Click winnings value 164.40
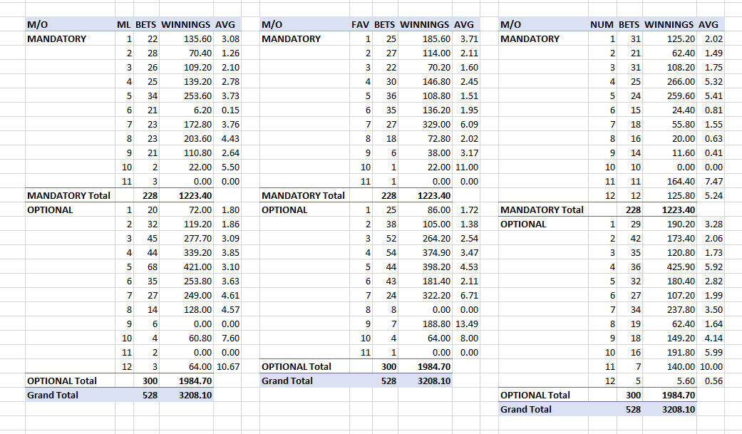Viewport: 742px width, 434px height. pyautogui.click(x=681, y=181)
